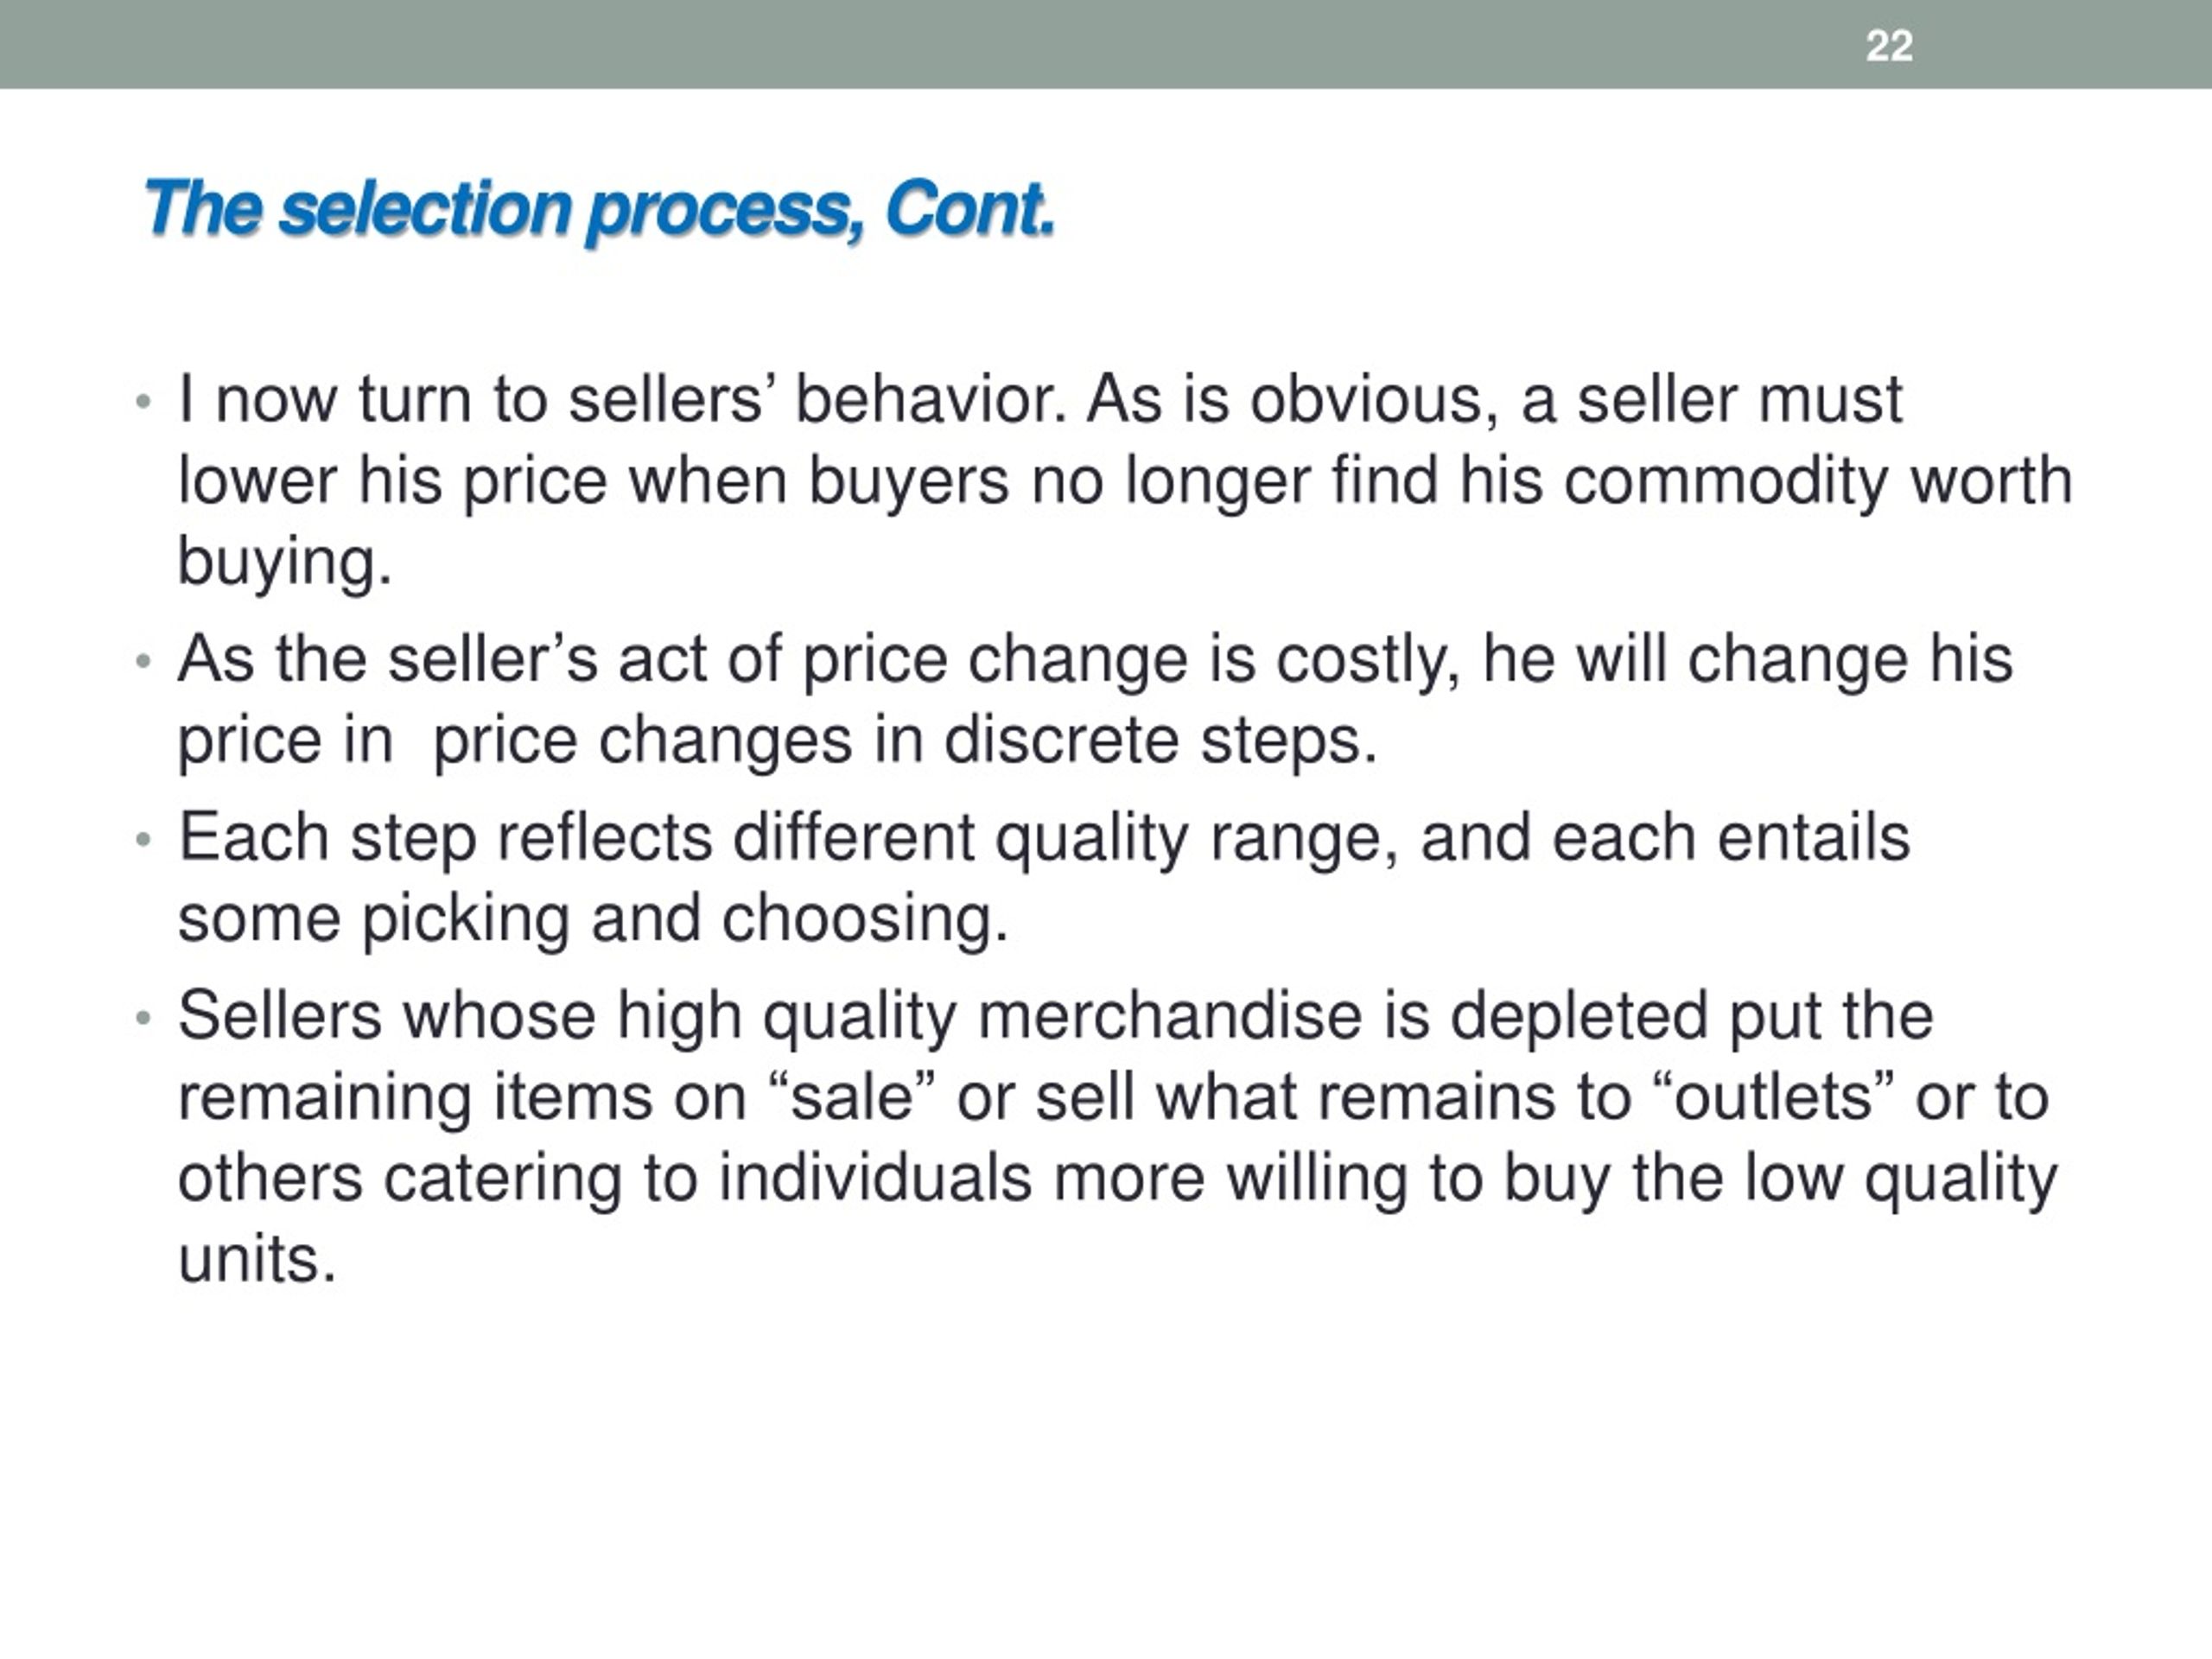The image size is (2212, 1659).
Task: Click the quoted word "sale"
Action: [x=852, y=1098]
